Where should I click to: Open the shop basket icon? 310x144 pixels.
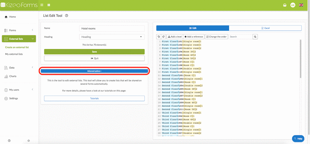tap(285, 5)
